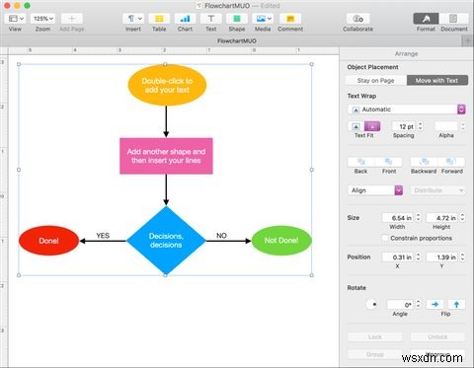
Task: Bring object to Front
Action: point(388,162)
